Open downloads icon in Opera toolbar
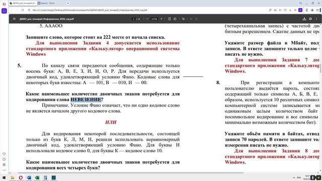 click(290, 10)
